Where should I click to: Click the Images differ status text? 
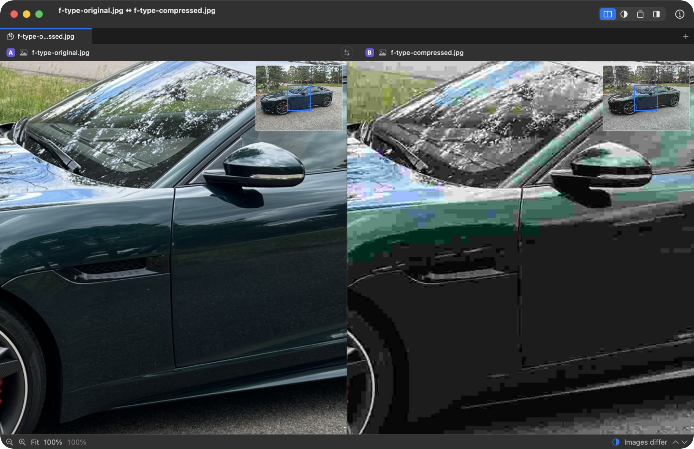tap(646, 442)
